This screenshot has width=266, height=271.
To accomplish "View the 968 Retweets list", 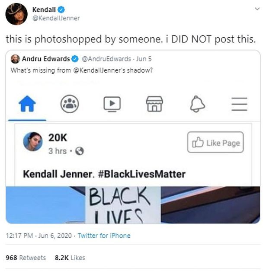I will pyautogui.click(x=26, y=257).
